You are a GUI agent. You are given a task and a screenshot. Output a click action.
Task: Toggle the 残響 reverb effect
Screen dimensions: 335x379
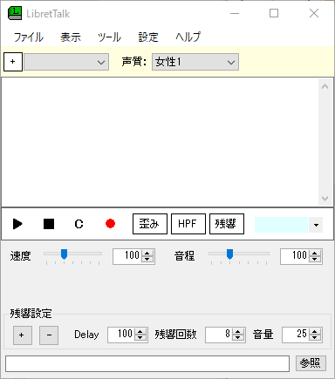(x=227, y=224)
